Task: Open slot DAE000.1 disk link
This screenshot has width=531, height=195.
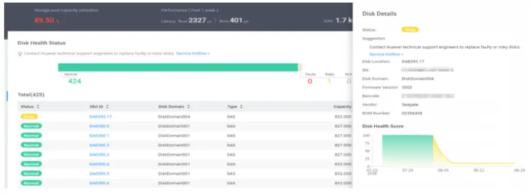Action: 99,135
